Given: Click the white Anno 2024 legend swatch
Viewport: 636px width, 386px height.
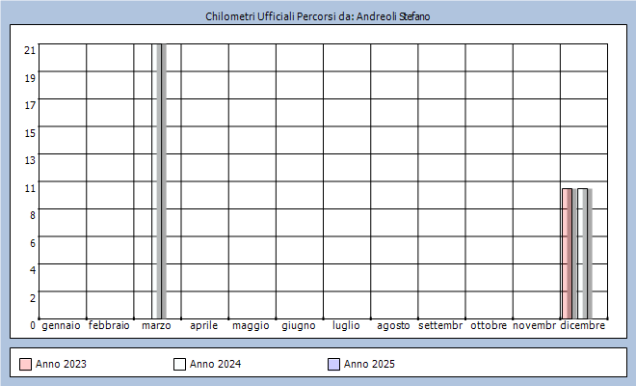Looking at the screenshot, I should (x=179, y=364).
